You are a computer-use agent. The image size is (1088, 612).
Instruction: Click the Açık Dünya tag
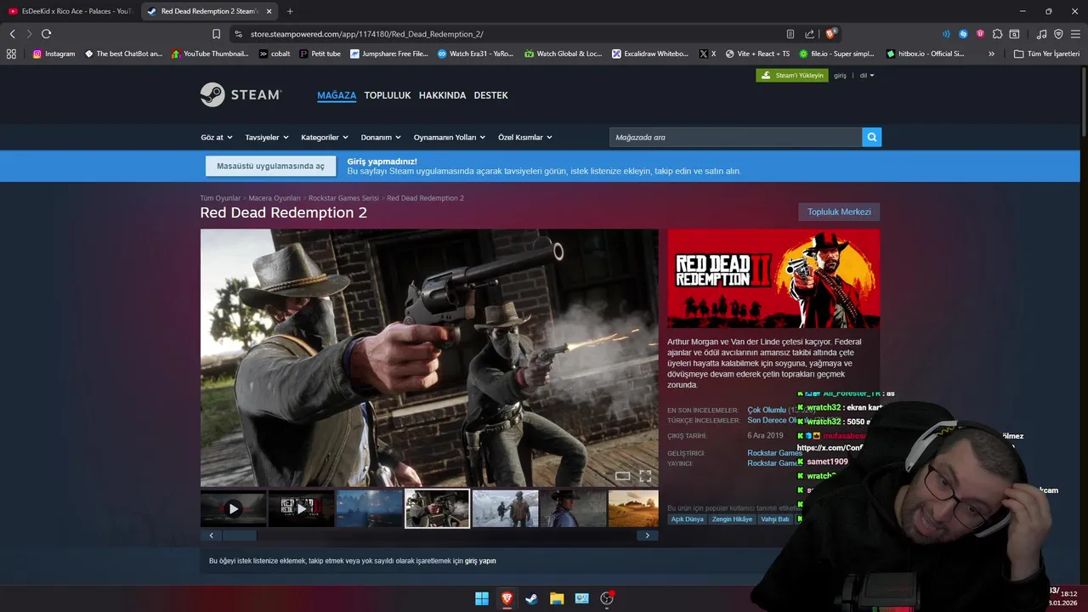coord(688,519)
